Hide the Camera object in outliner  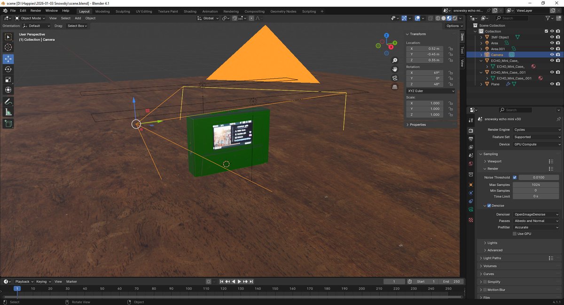point(552,55)
